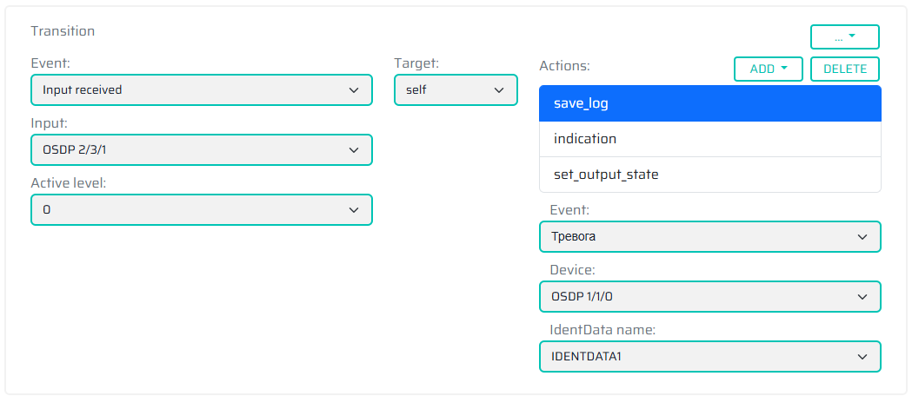The width and height of the screenshot is (912, 396).
Task: Choose the set_output_state action entry
Action: (709, 175)
